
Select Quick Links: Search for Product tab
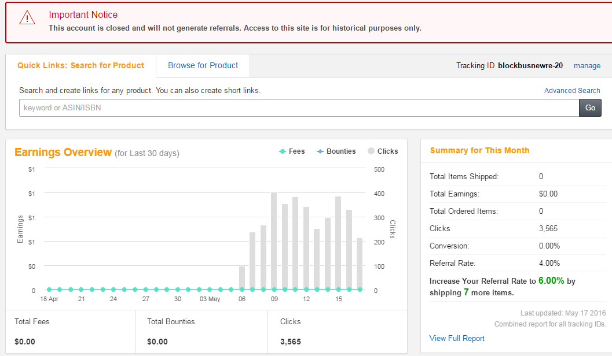[80, 65]
